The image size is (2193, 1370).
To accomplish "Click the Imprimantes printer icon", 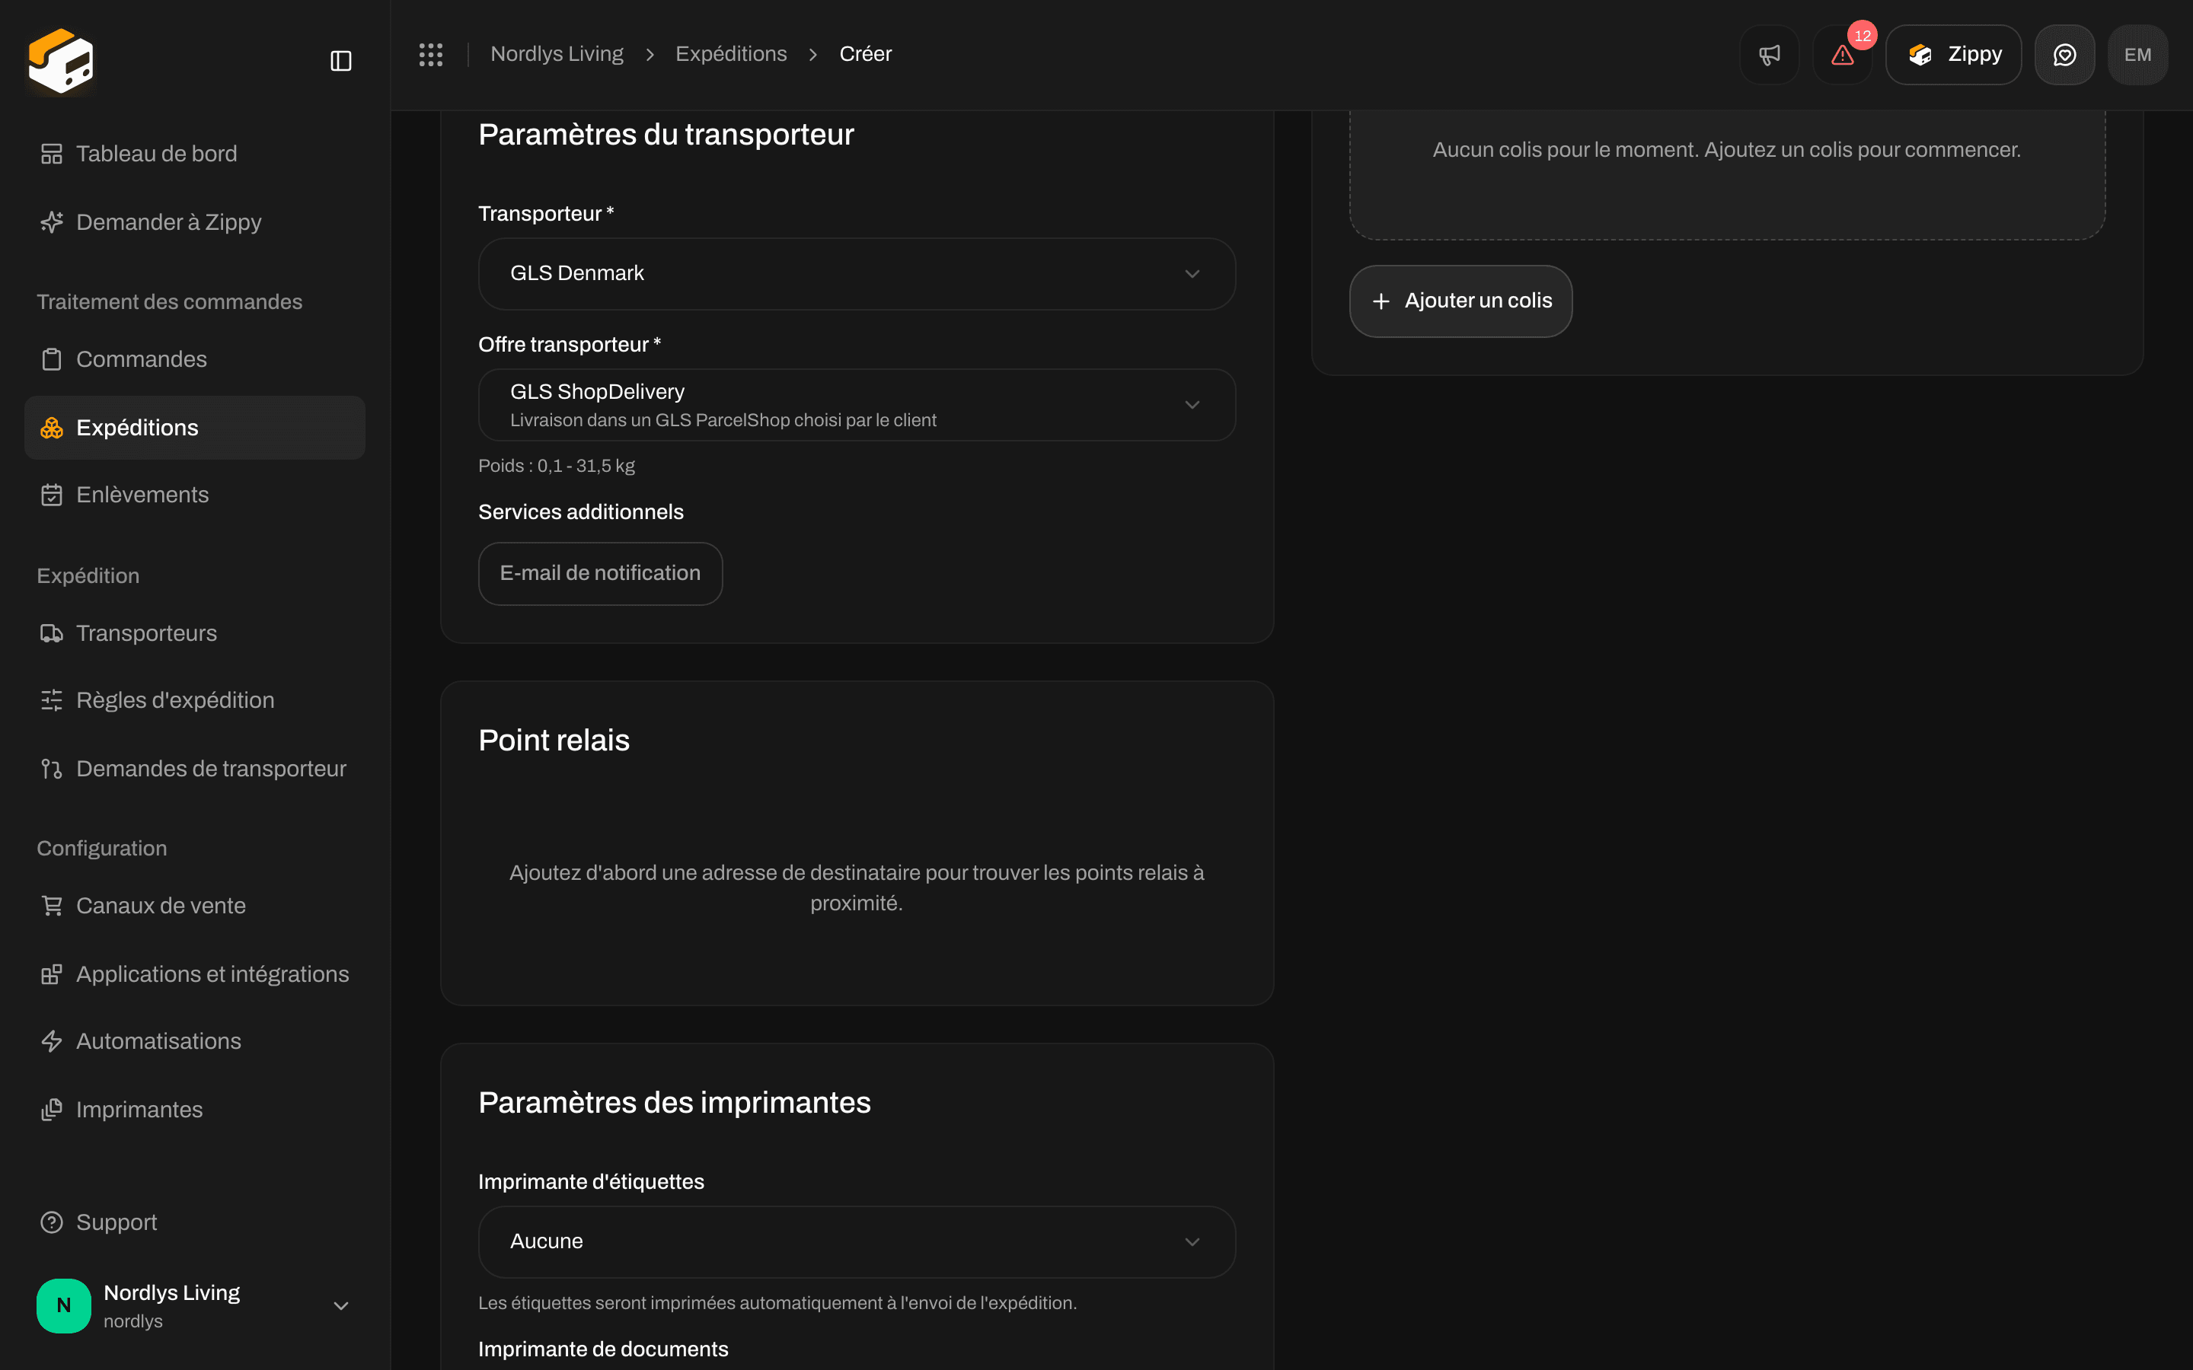I will click(52, 1110).
